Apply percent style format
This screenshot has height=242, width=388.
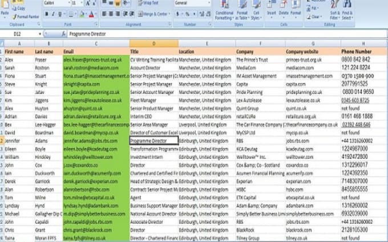point(187,14)
